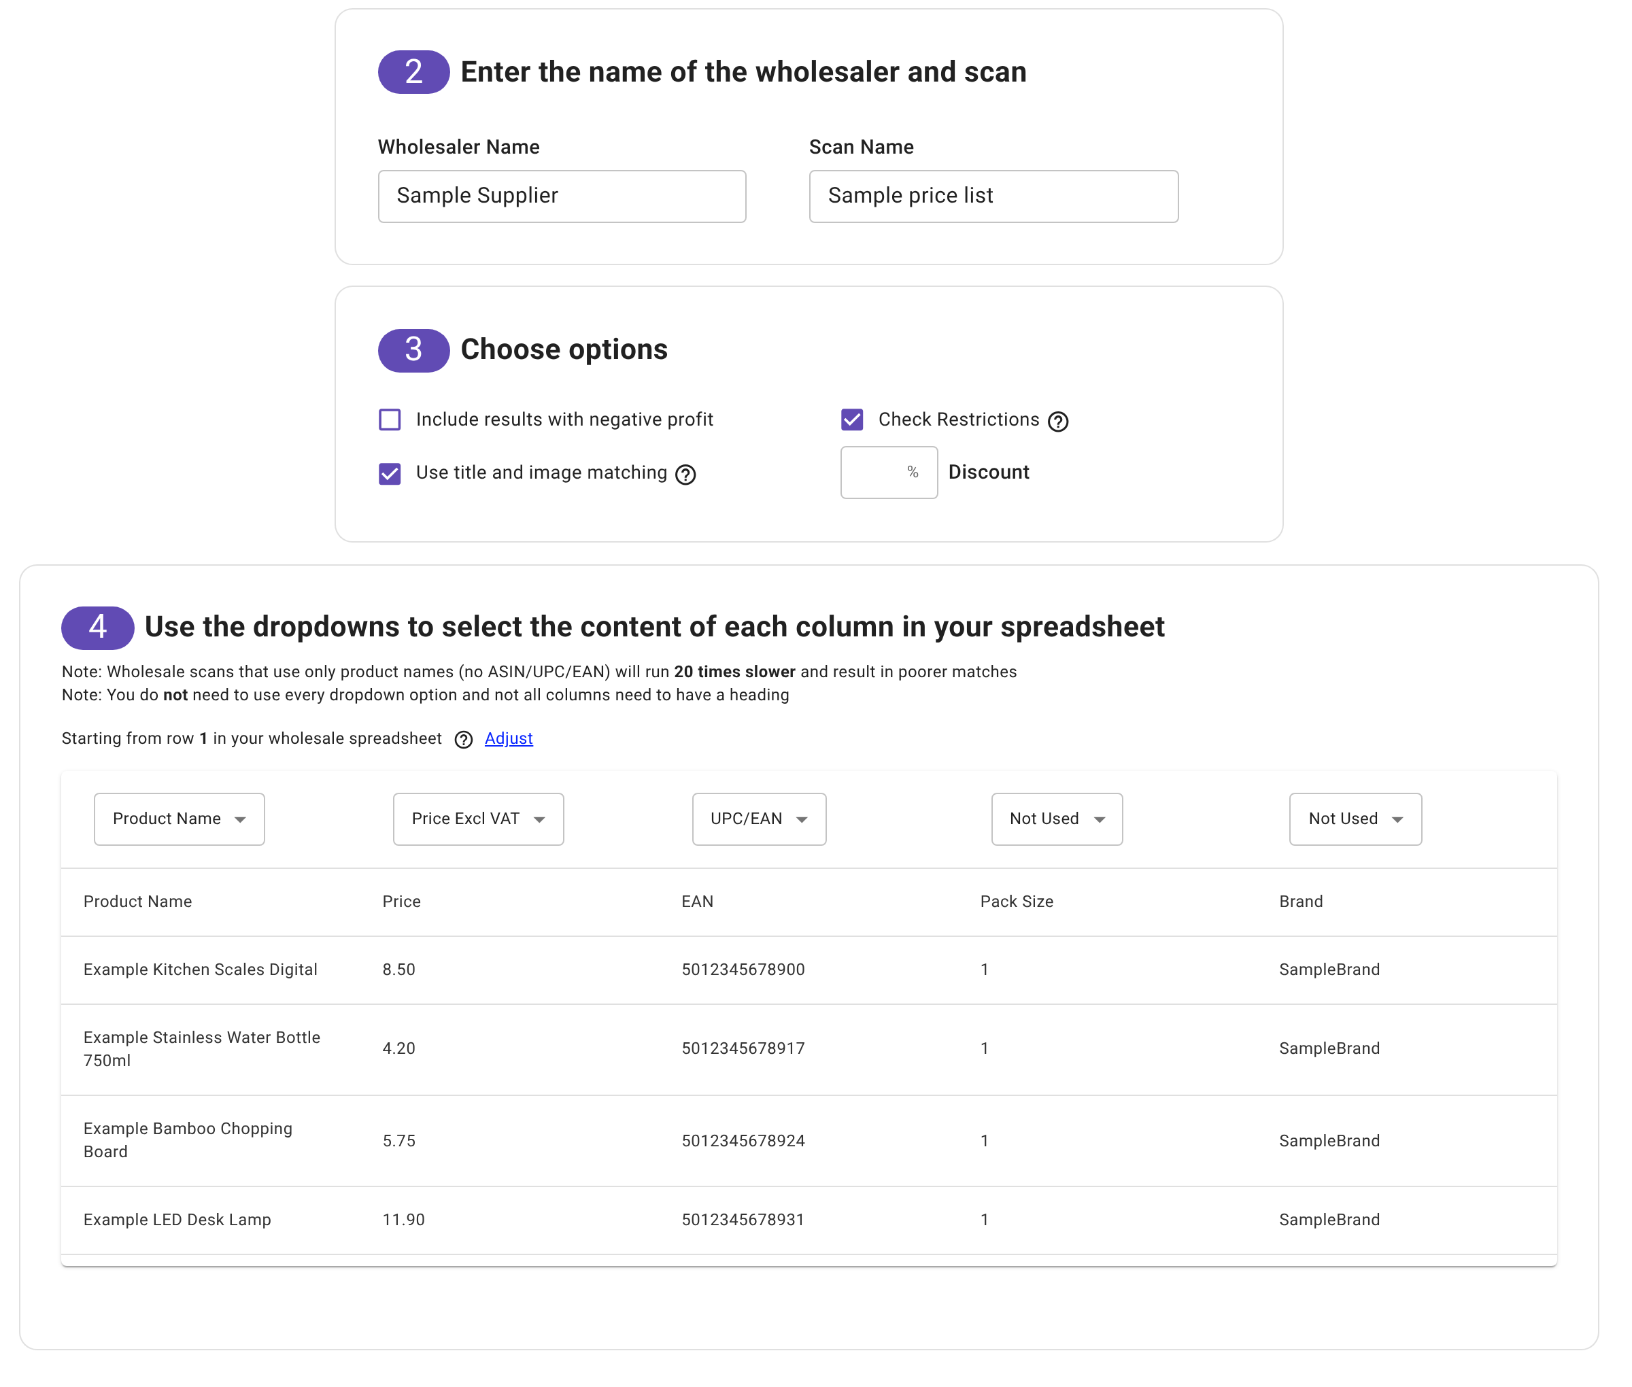1632x1387 pixels.
Task: Click SampleBrand in Kitchen Scales row
Action: tap(1329, 970)
